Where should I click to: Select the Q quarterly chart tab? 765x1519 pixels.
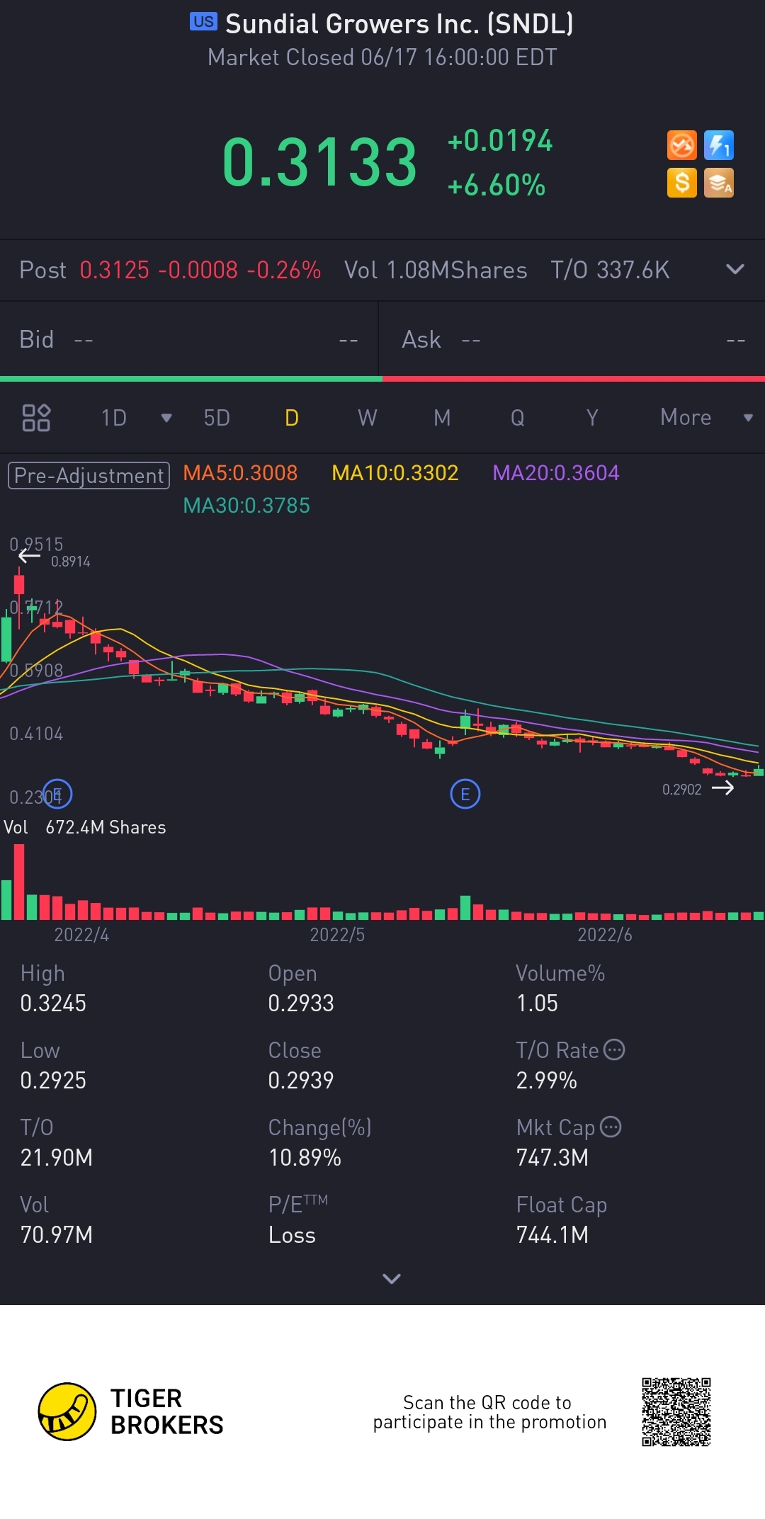click(x=518, y=418)
